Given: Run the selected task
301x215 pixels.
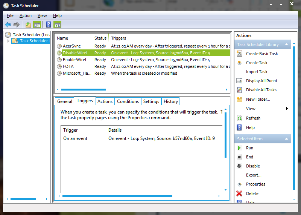Looking at the screenshot, I should [249, 148].
